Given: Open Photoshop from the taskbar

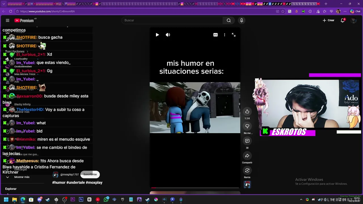Looking at the screenshot, I should coord(81,199).
